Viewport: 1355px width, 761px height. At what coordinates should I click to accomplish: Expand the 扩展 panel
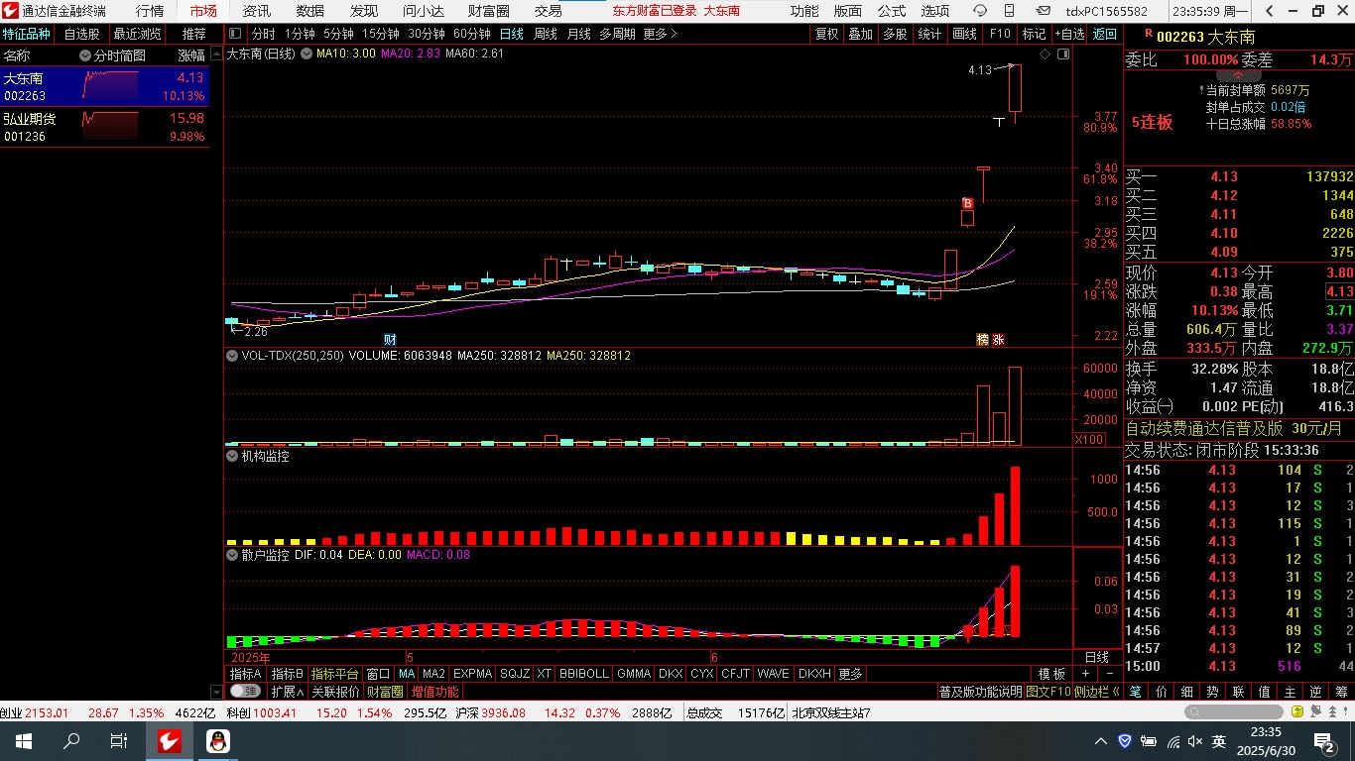tap(287, 692)
